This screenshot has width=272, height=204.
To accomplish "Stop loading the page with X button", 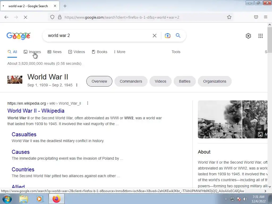I will (25, 17).
